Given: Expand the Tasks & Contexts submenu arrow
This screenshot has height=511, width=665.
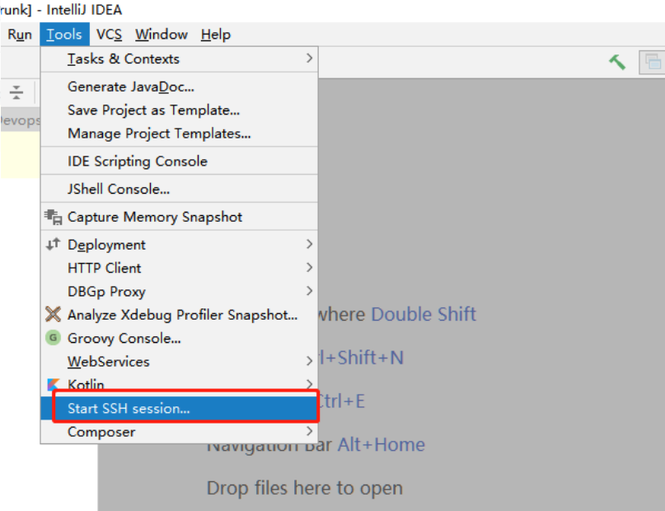Looking at the screenshot, I should click(x=309, y=59).
